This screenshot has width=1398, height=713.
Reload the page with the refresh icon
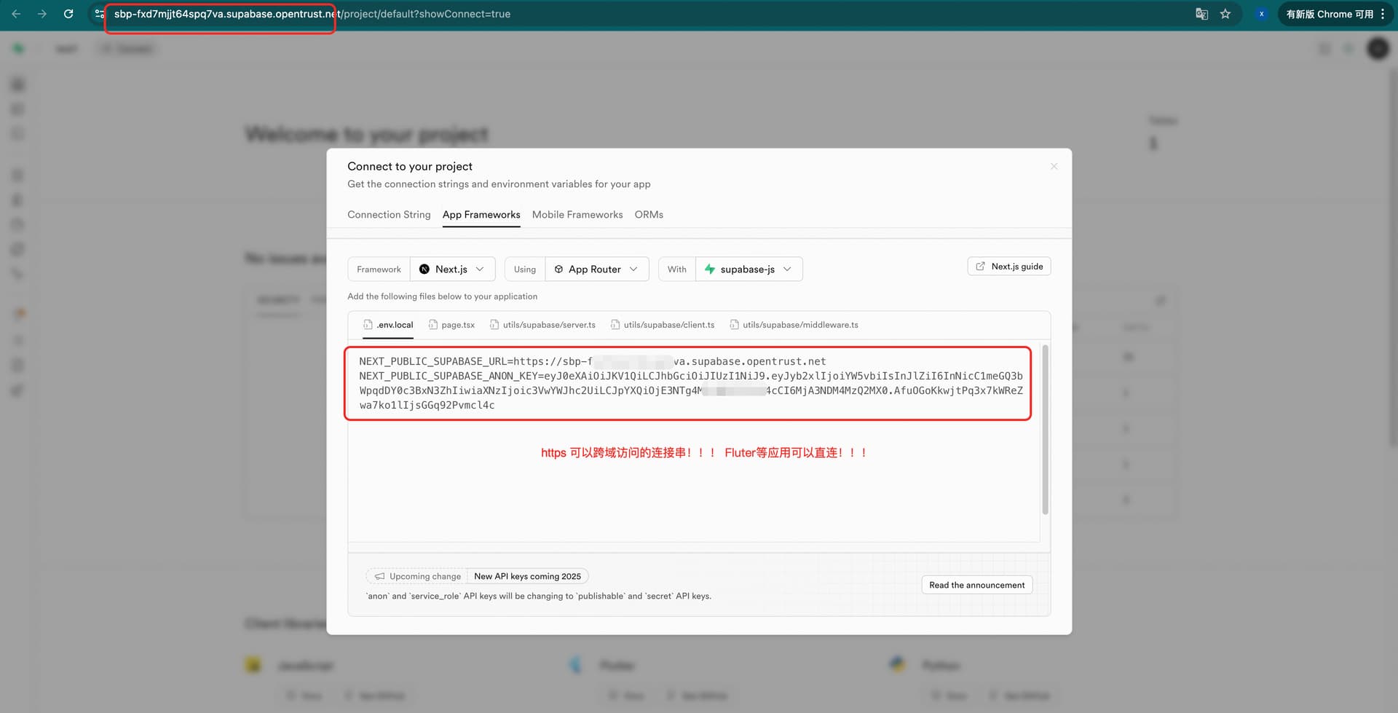pos(68,14)
